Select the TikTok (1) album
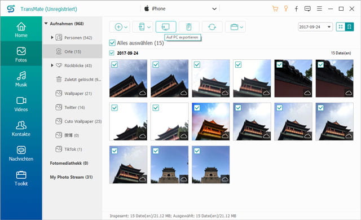This screenshot has height=220, width=361. click(x=73, y=149)
